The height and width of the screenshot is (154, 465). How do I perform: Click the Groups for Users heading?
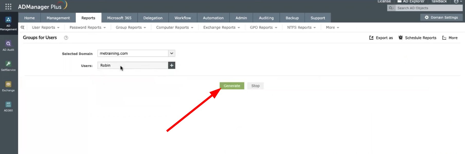click(x=40, y=38)
